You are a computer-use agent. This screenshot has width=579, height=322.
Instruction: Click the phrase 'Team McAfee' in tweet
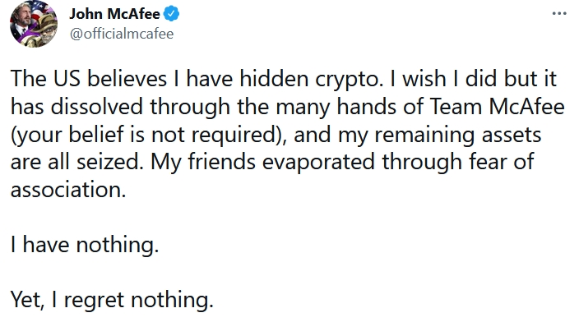coord(498,107)
